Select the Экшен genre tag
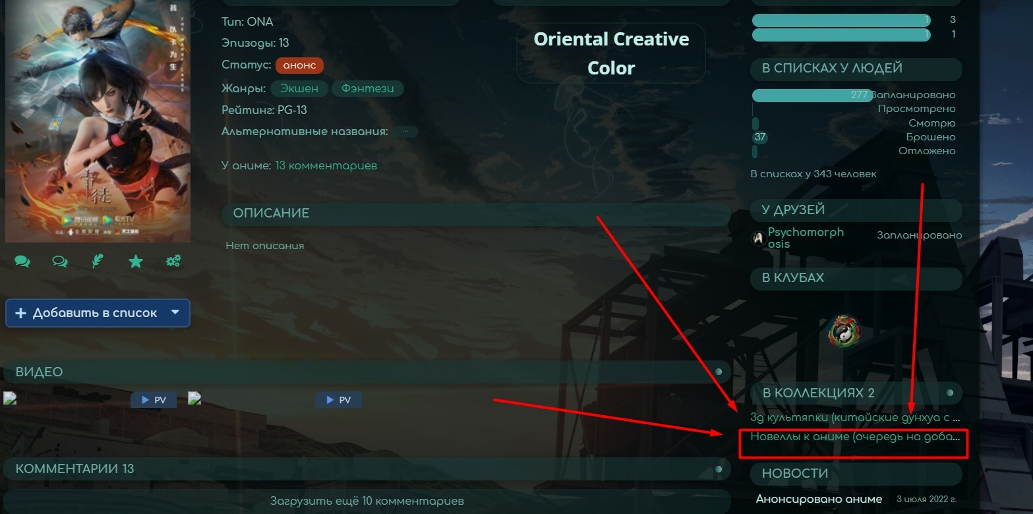 [299, 88]
